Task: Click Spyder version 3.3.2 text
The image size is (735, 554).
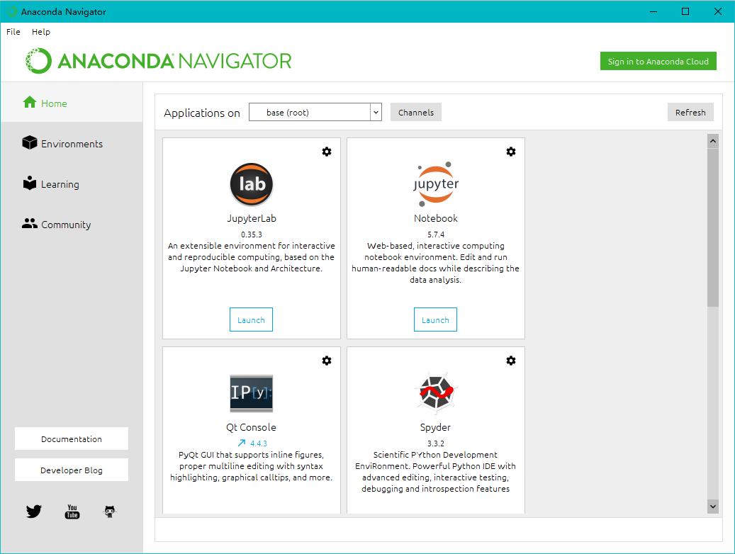Action: (435, 443)
